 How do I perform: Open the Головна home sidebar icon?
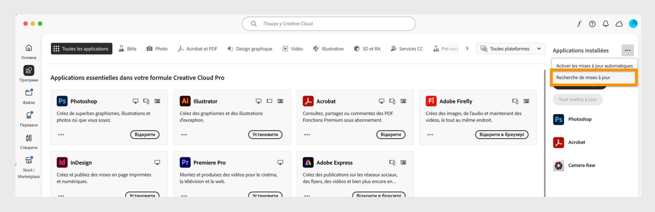tap(29, 48)
